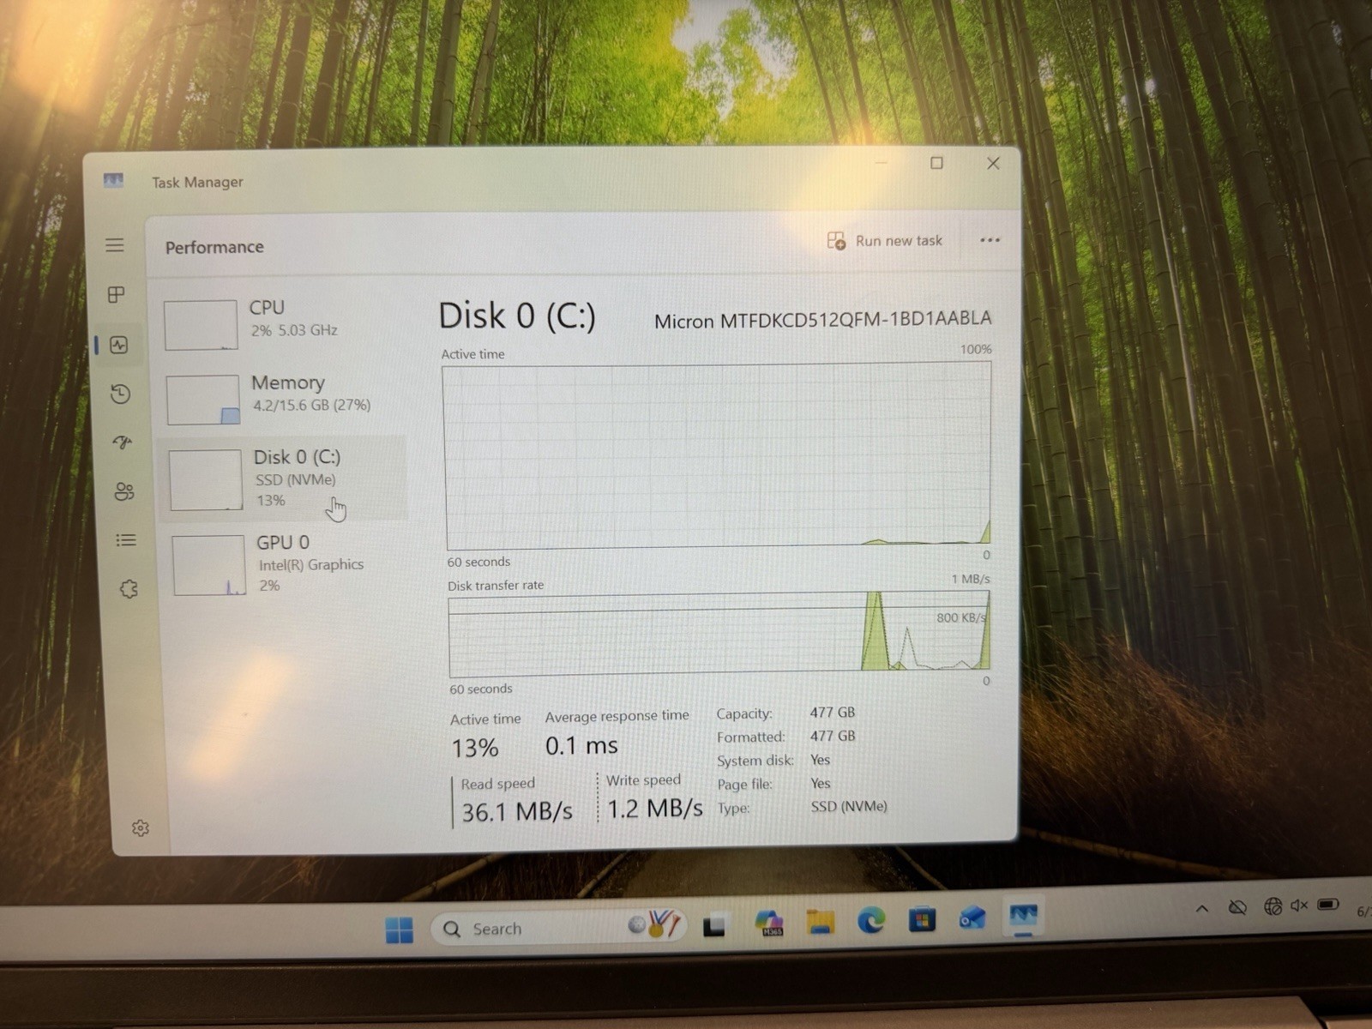Open the Details list sidebar icon
Image resolution: width=1372 pixels, height=1029 pixels.
126,540
